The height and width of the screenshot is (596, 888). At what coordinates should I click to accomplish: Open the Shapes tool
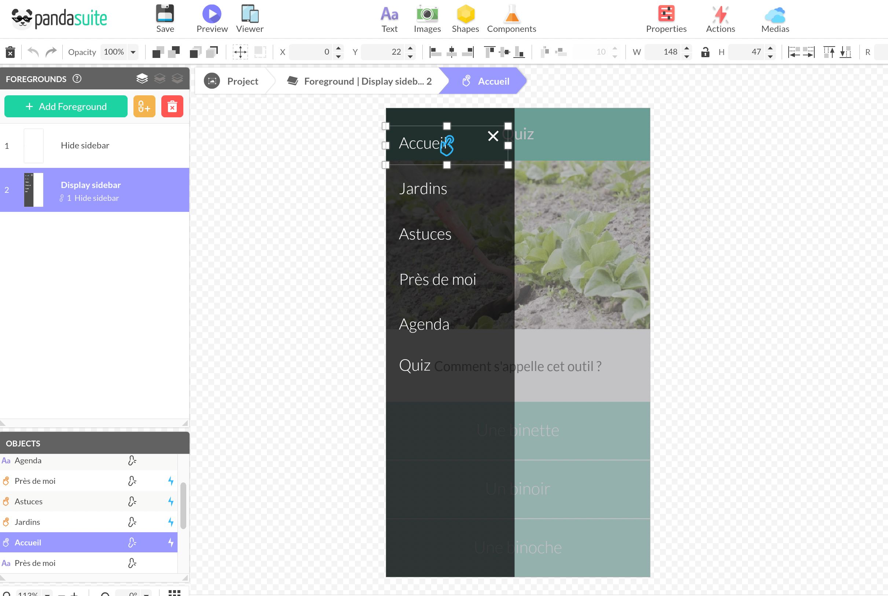[465, 17]
